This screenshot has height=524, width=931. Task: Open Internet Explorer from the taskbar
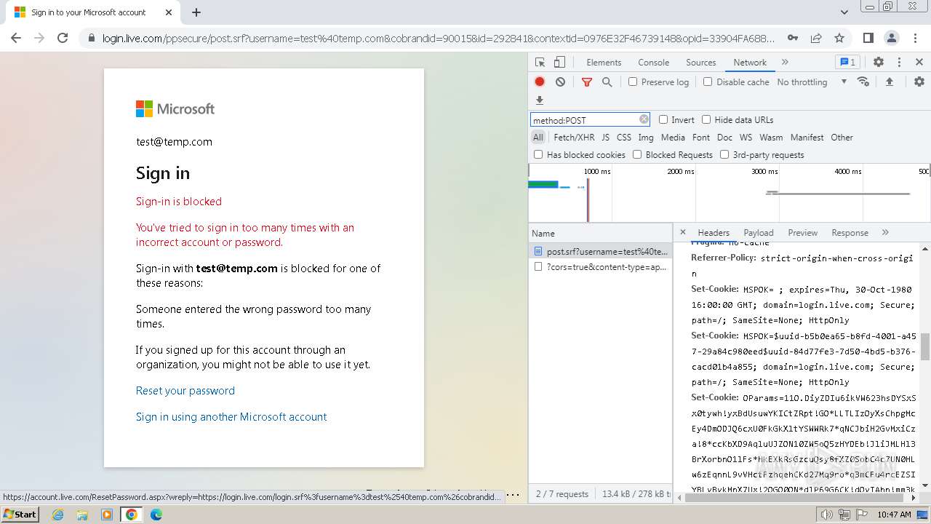57,515
